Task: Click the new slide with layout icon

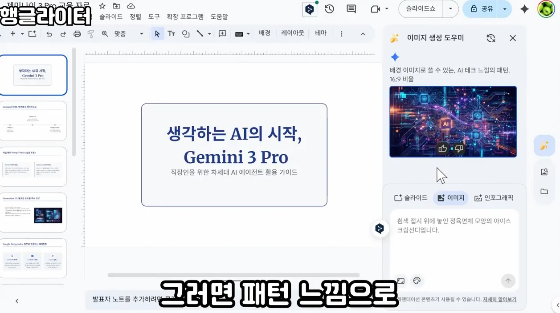Action: tap(33, 34)
